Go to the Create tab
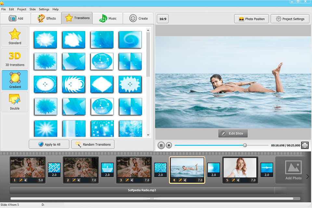 click(138, 18)
